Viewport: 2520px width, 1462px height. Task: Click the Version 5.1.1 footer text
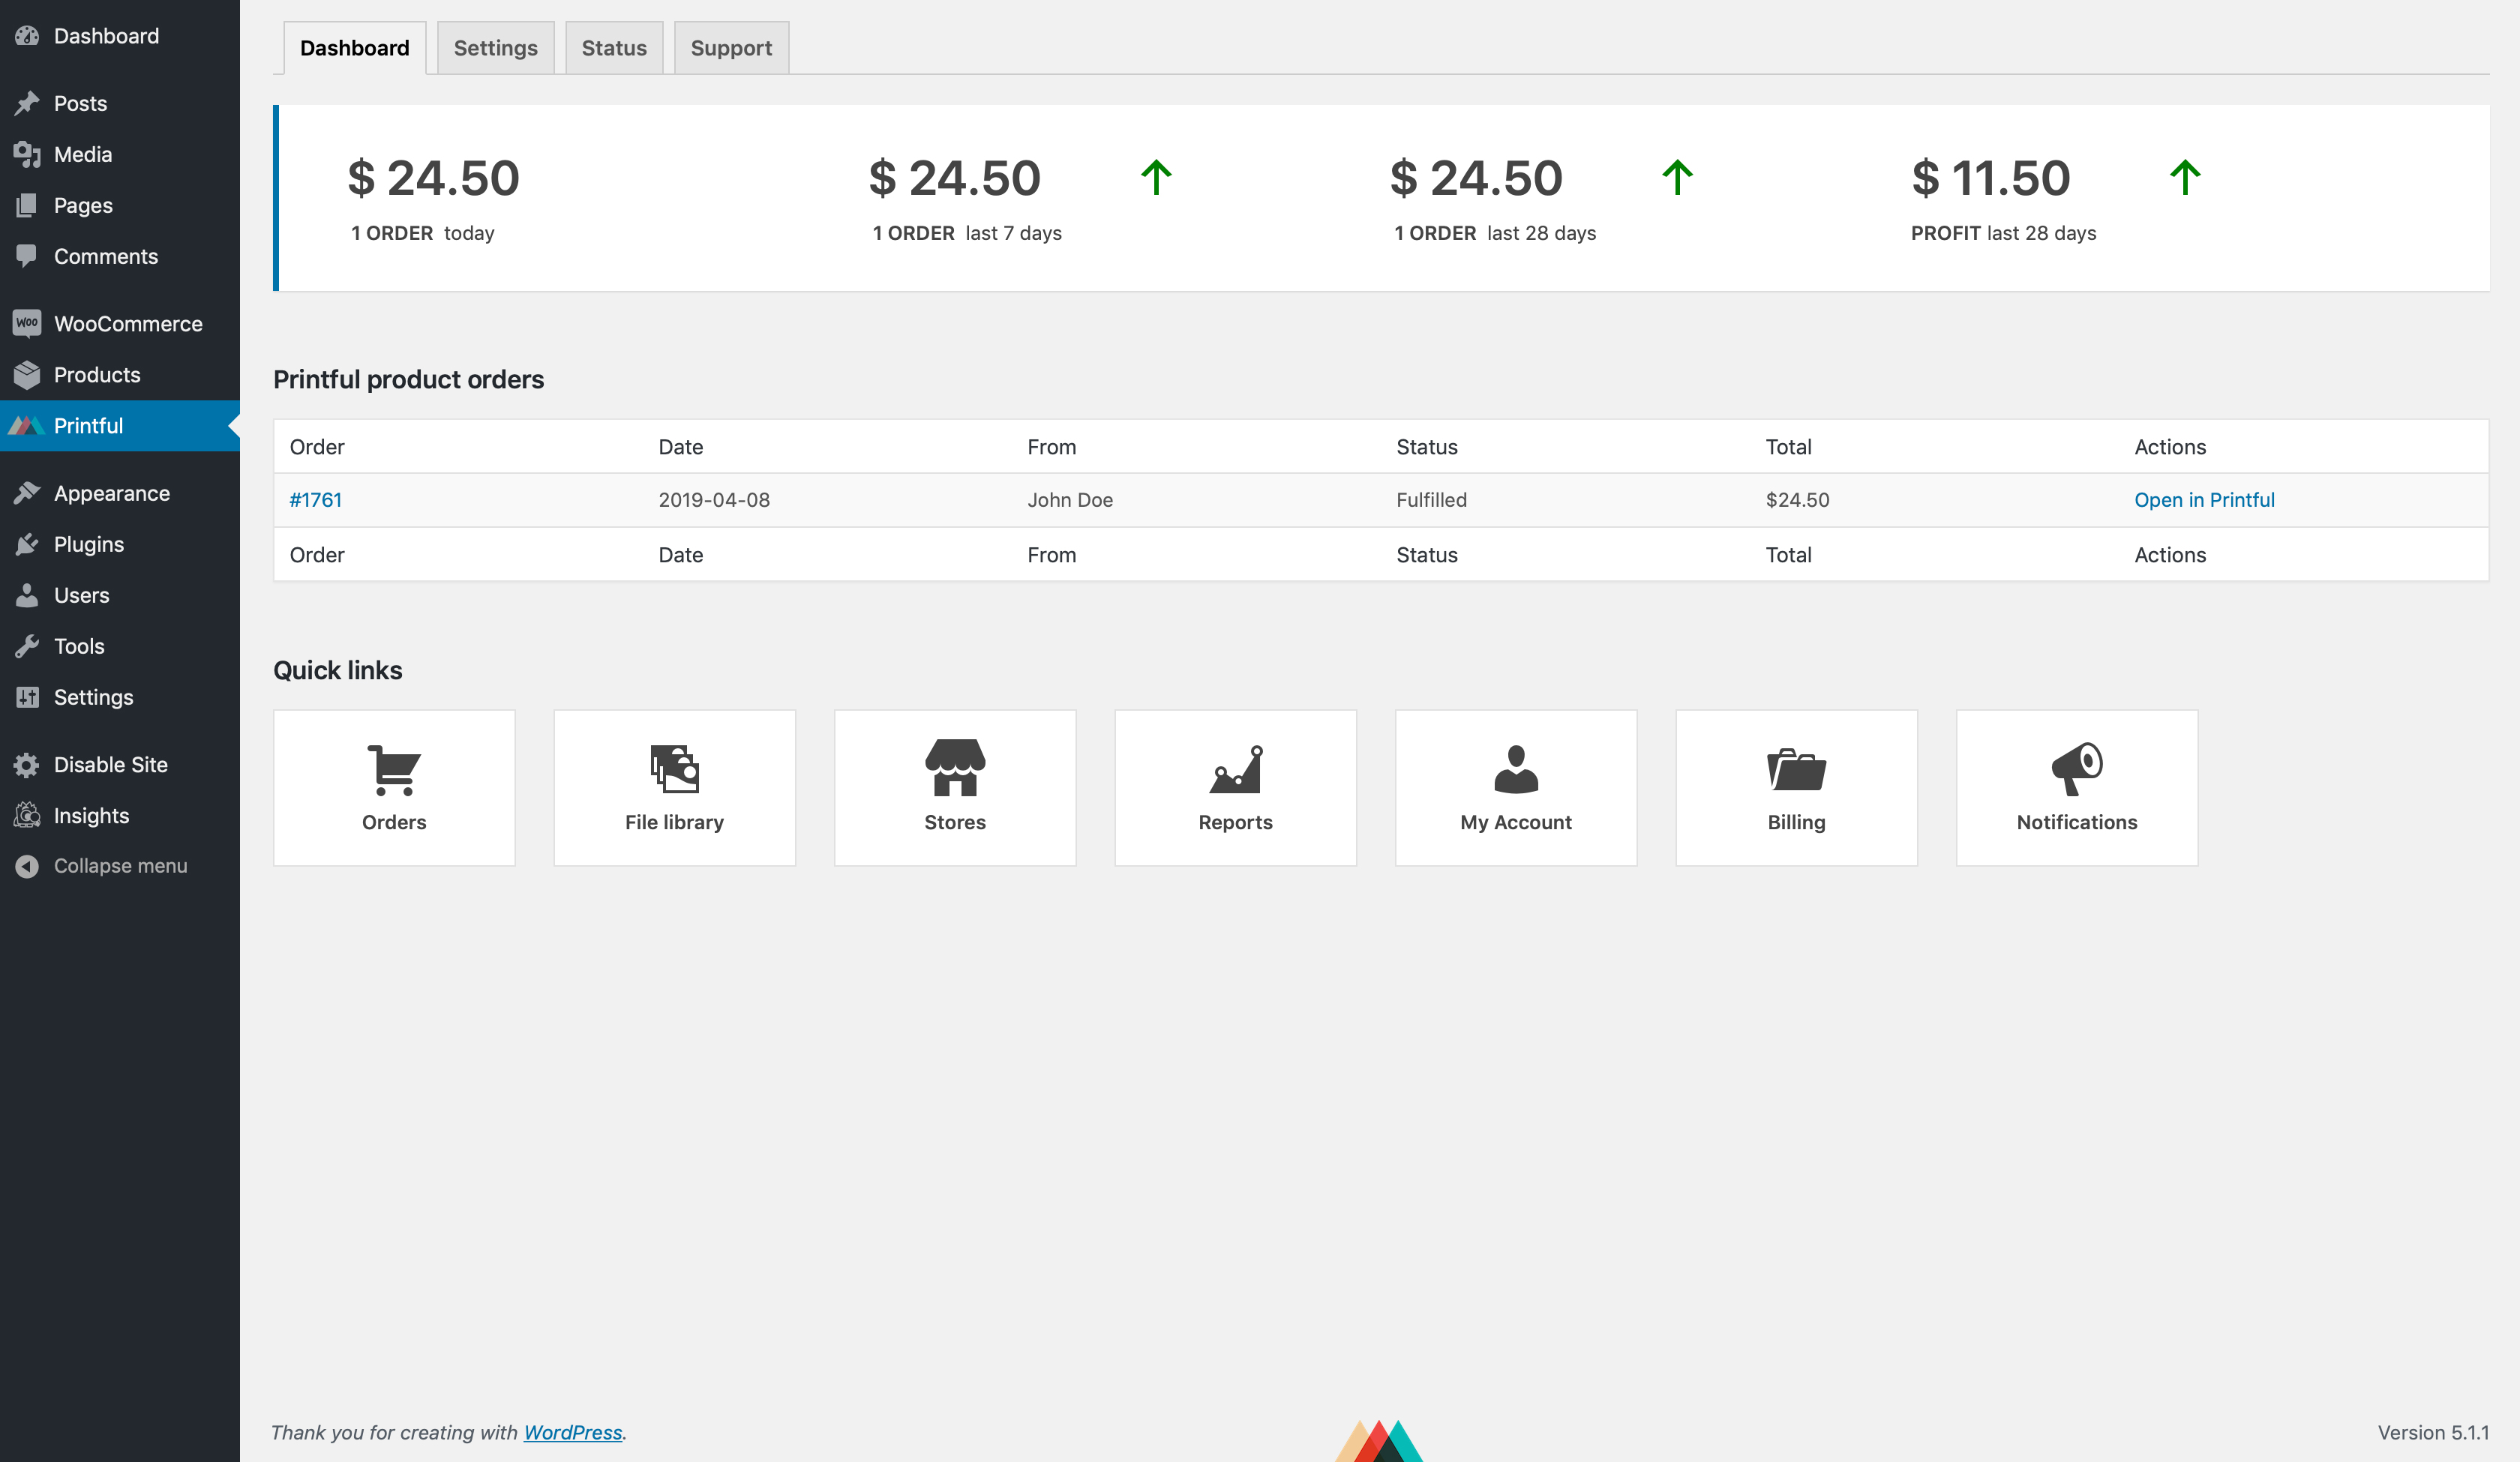pyautogui.click(x=2433, y=1432)
